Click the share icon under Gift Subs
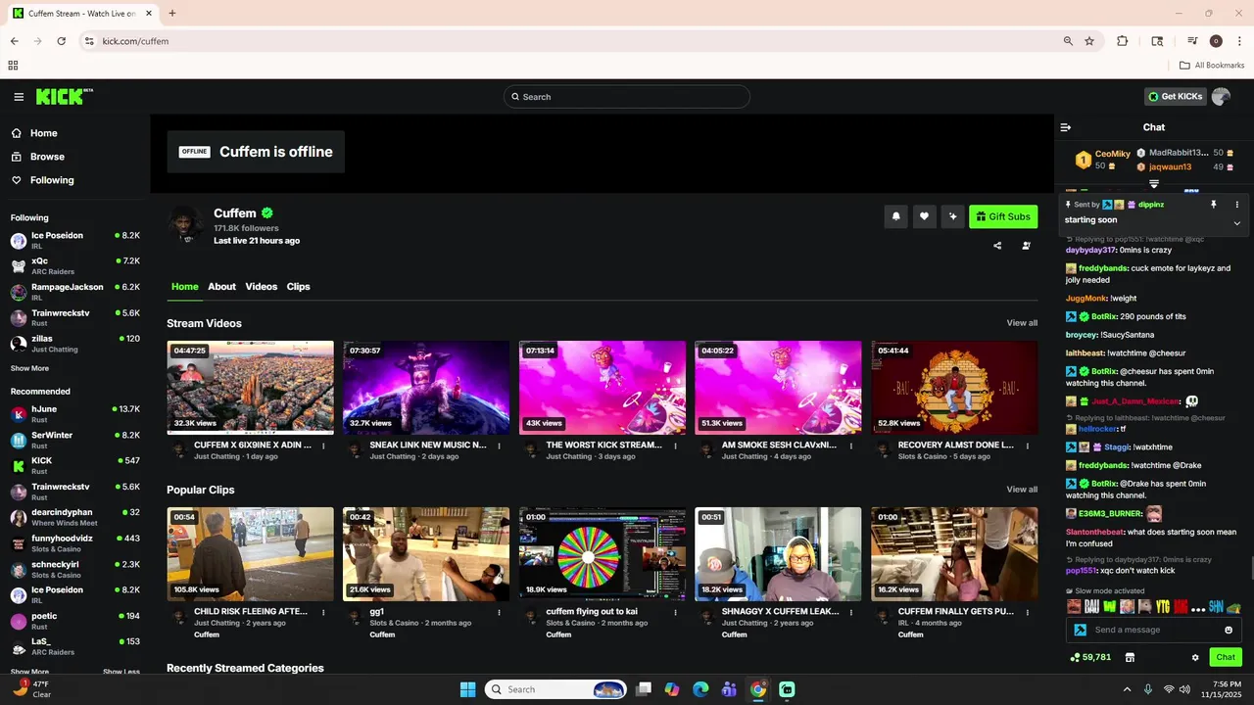The height and width of the screenshot is (705, 1254). [997, 246]
